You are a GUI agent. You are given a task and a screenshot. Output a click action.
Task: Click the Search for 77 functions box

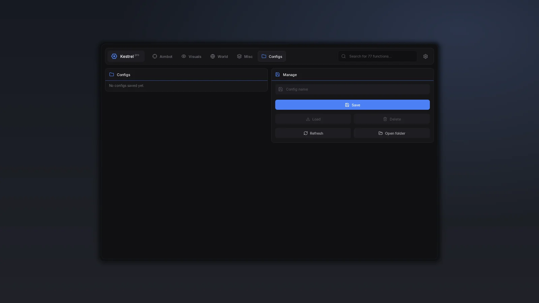click(x=378, y=56)
